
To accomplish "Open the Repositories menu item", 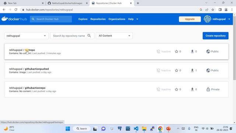I will [98, 19].
